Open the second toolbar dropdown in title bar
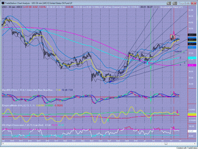The height and width of the screenshot is (149, 198). tap(175, 3)
